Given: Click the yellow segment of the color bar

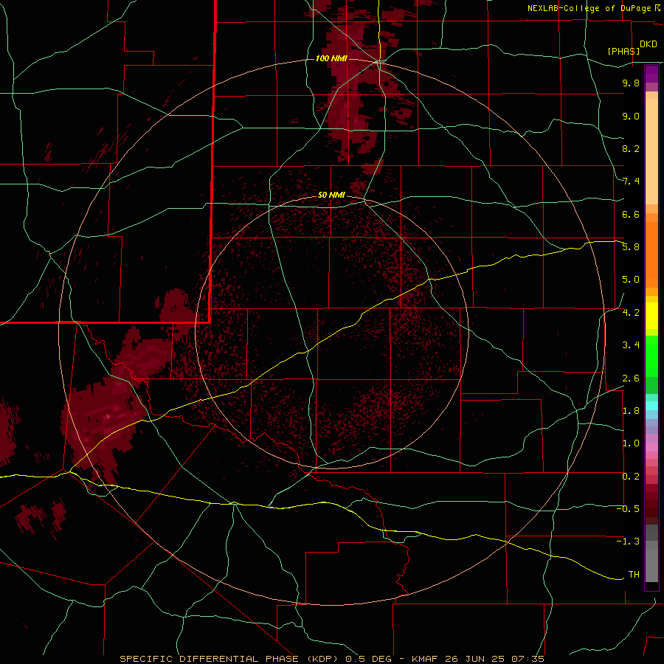Looking at the screenshot, I should [651, 316].
